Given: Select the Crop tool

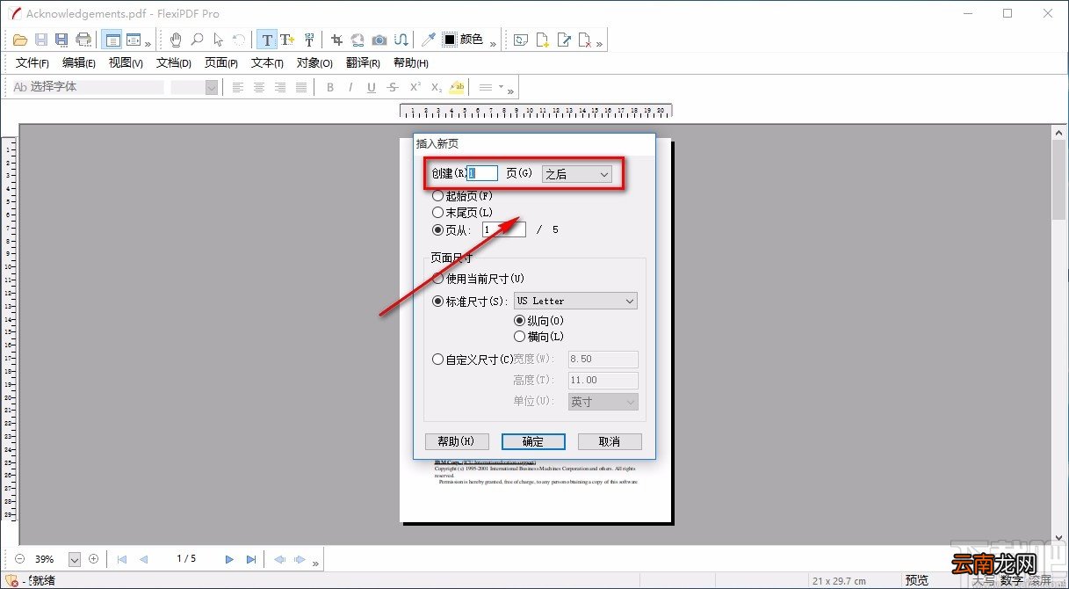Looking at the screenshot, I should click(x=336, y=40).
